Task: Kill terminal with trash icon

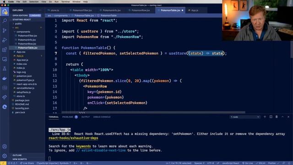Action: (277, 117)
